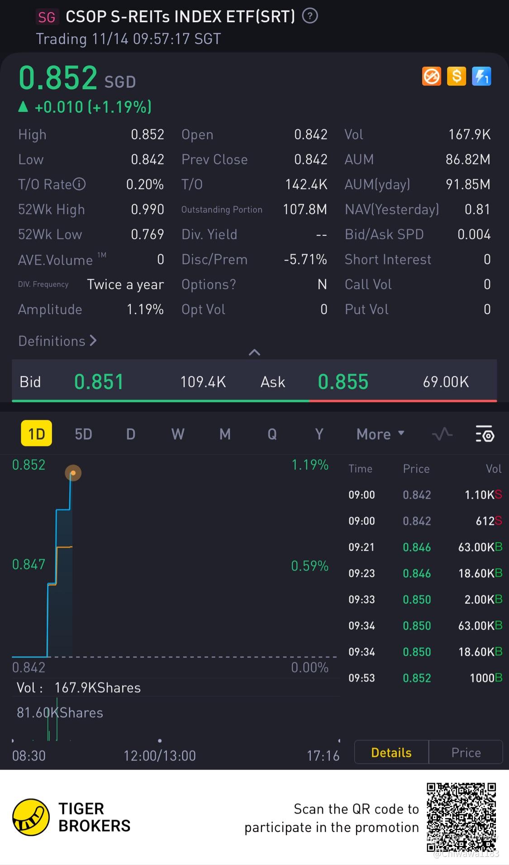This screenshot has width=509, height=865.
Task: Collapse quote details with up chevron
Action: (255, 352)
